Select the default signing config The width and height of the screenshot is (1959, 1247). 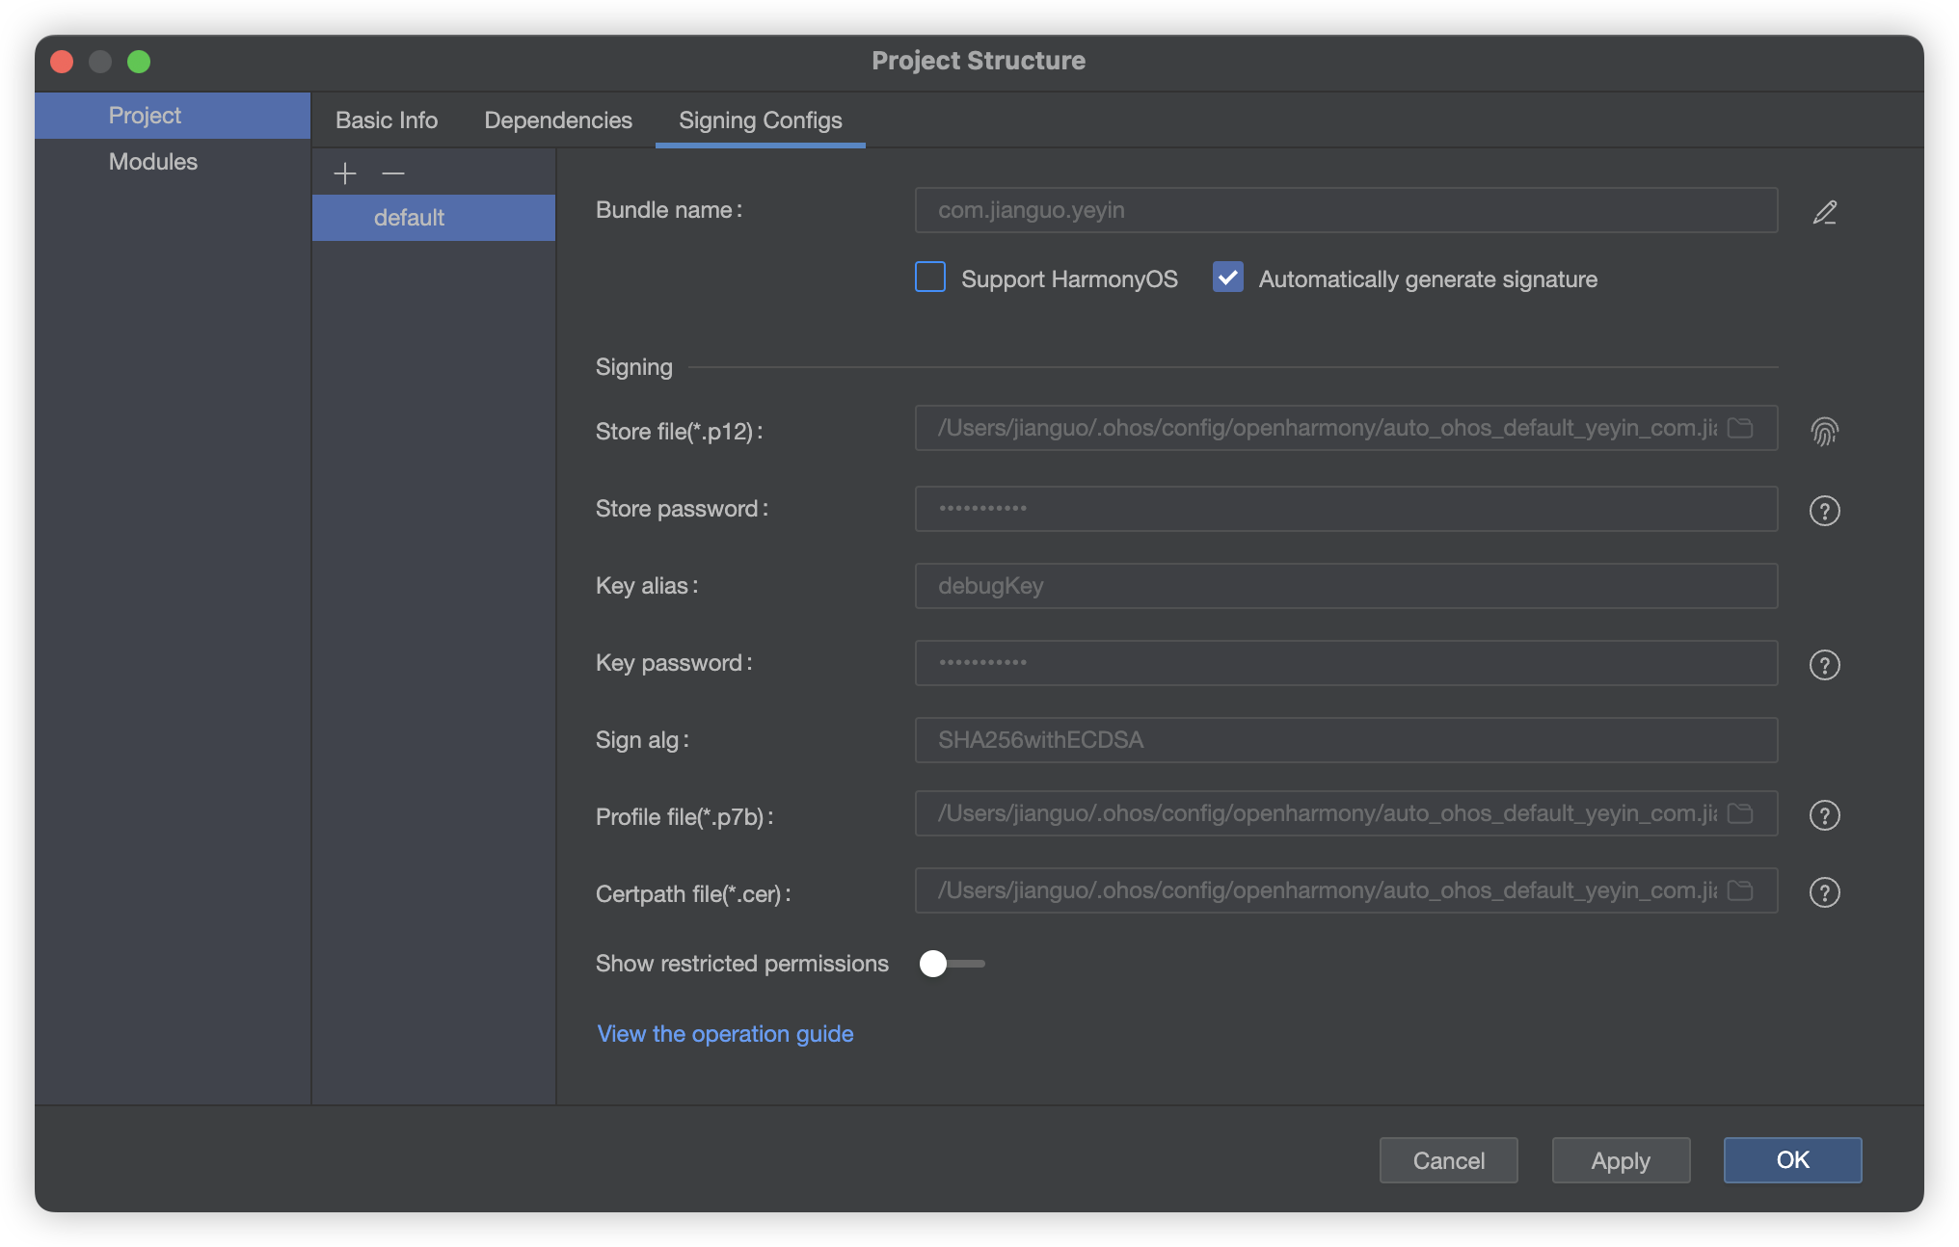pos(407,216)
